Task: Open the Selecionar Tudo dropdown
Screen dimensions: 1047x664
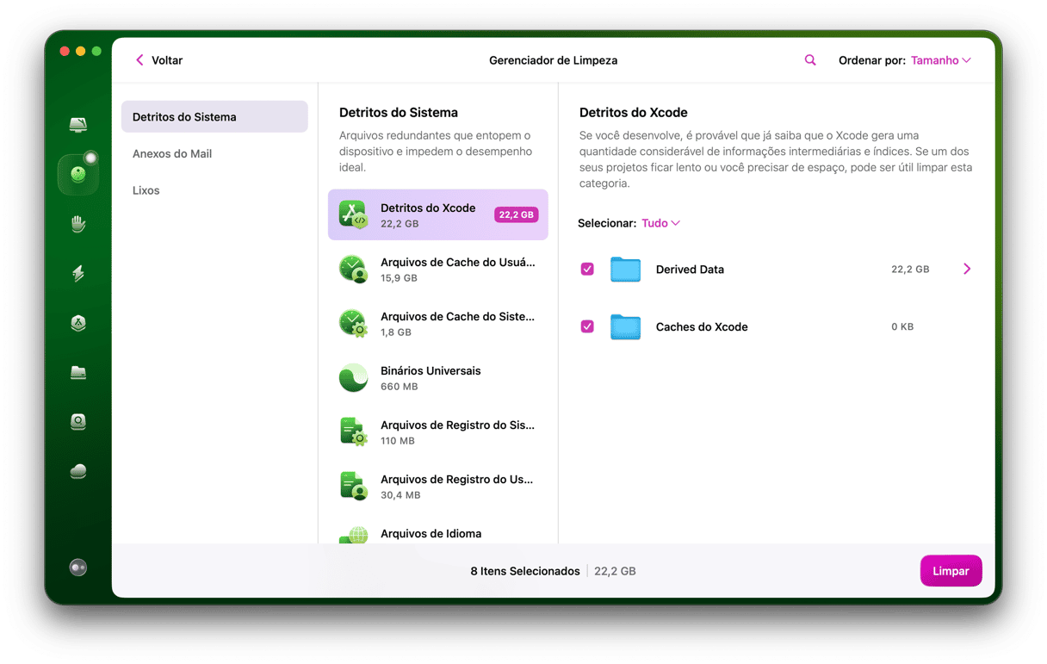Action: pyautogui.click(x=660, y=223)
